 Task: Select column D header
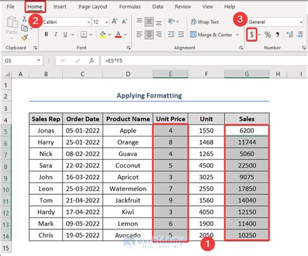[x=128, y=74]
